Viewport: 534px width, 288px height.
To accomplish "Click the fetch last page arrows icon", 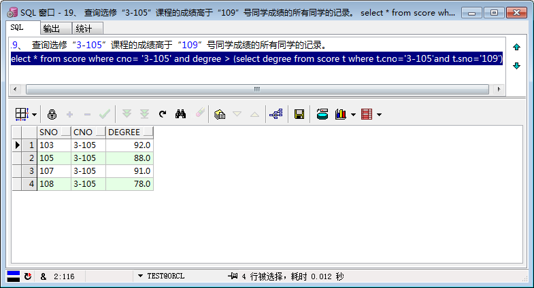I will click(x=145, y=114).
